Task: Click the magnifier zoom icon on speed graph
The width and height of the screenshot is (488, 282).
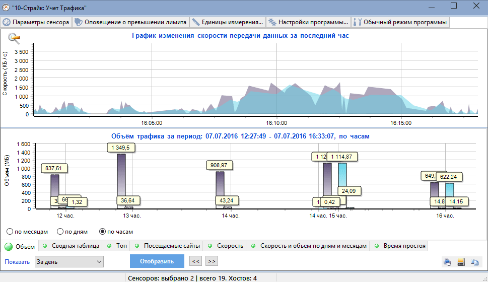Action: pyautogui.click(x=14, y=38)
